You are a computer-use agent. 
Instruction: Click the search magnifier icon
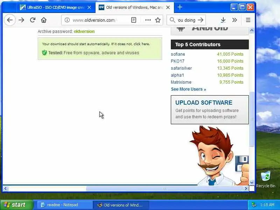[172, 20]
